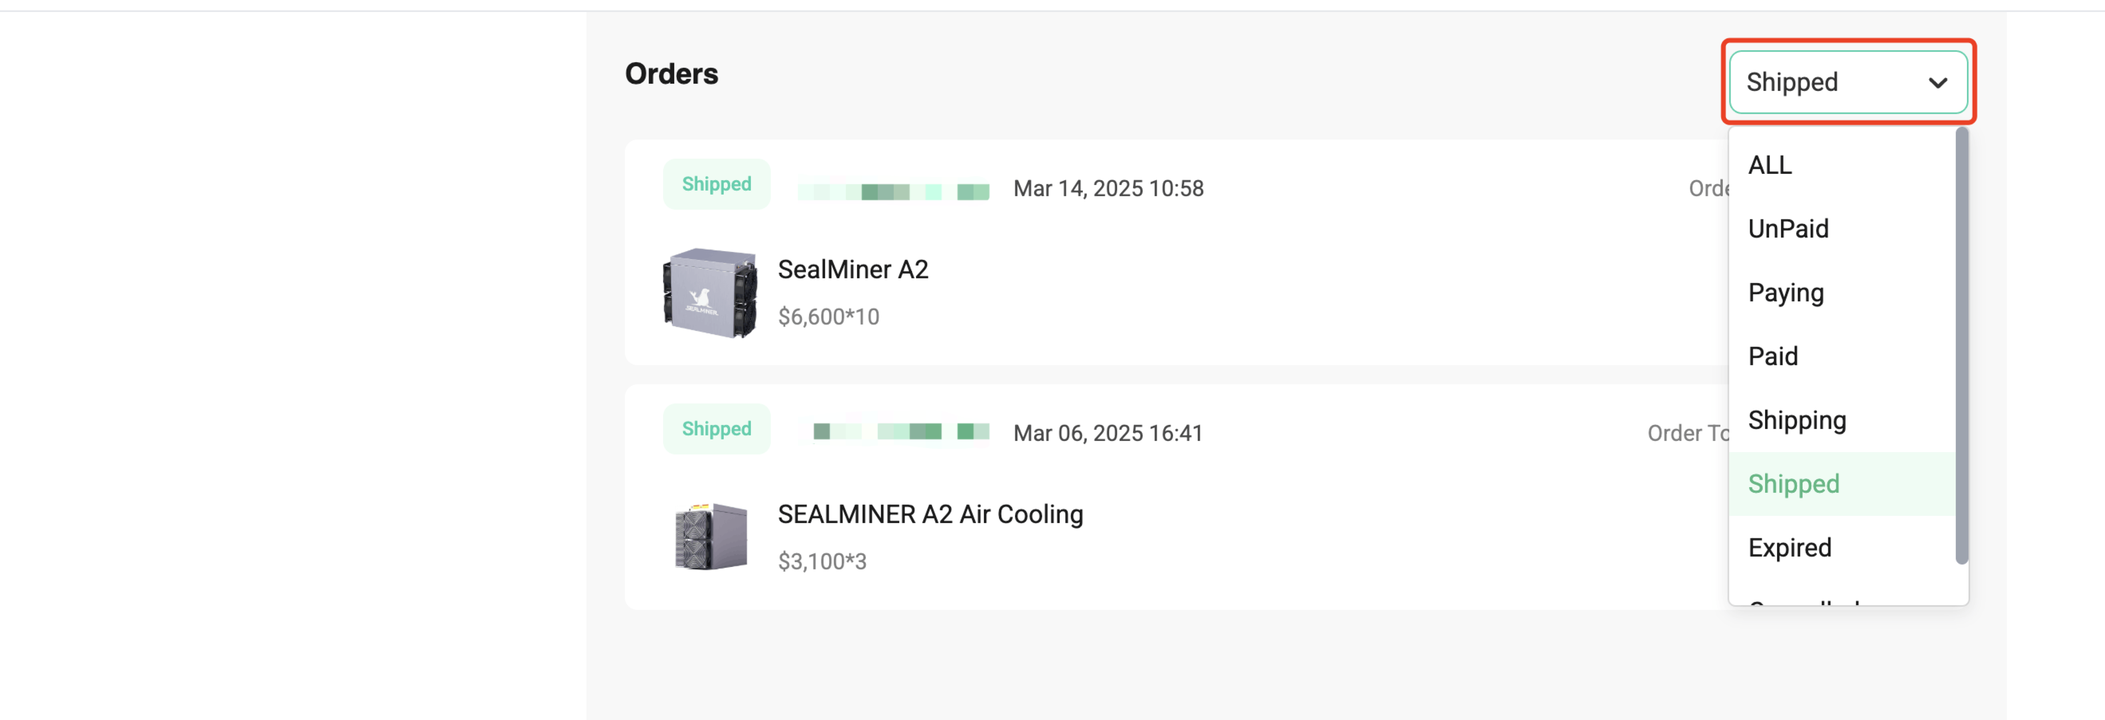Screen dimensions: 2105x720
Task: Click the dropdown chevron arrow
Action: tap(1937, 83)
